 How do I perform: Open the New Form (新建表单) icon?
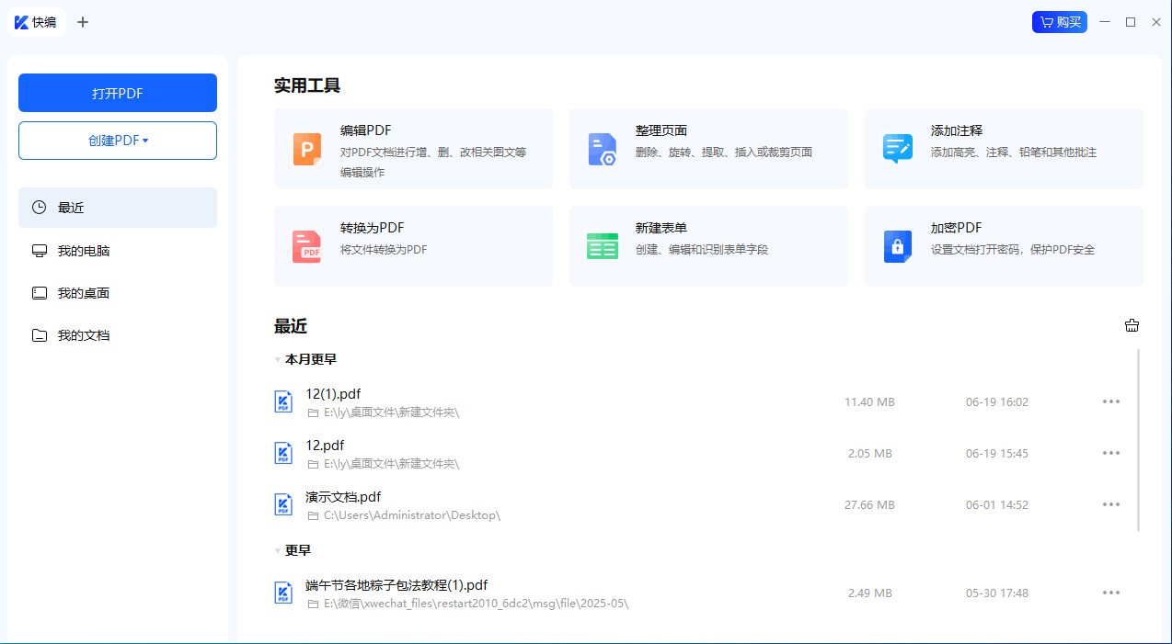coord(602,246)
